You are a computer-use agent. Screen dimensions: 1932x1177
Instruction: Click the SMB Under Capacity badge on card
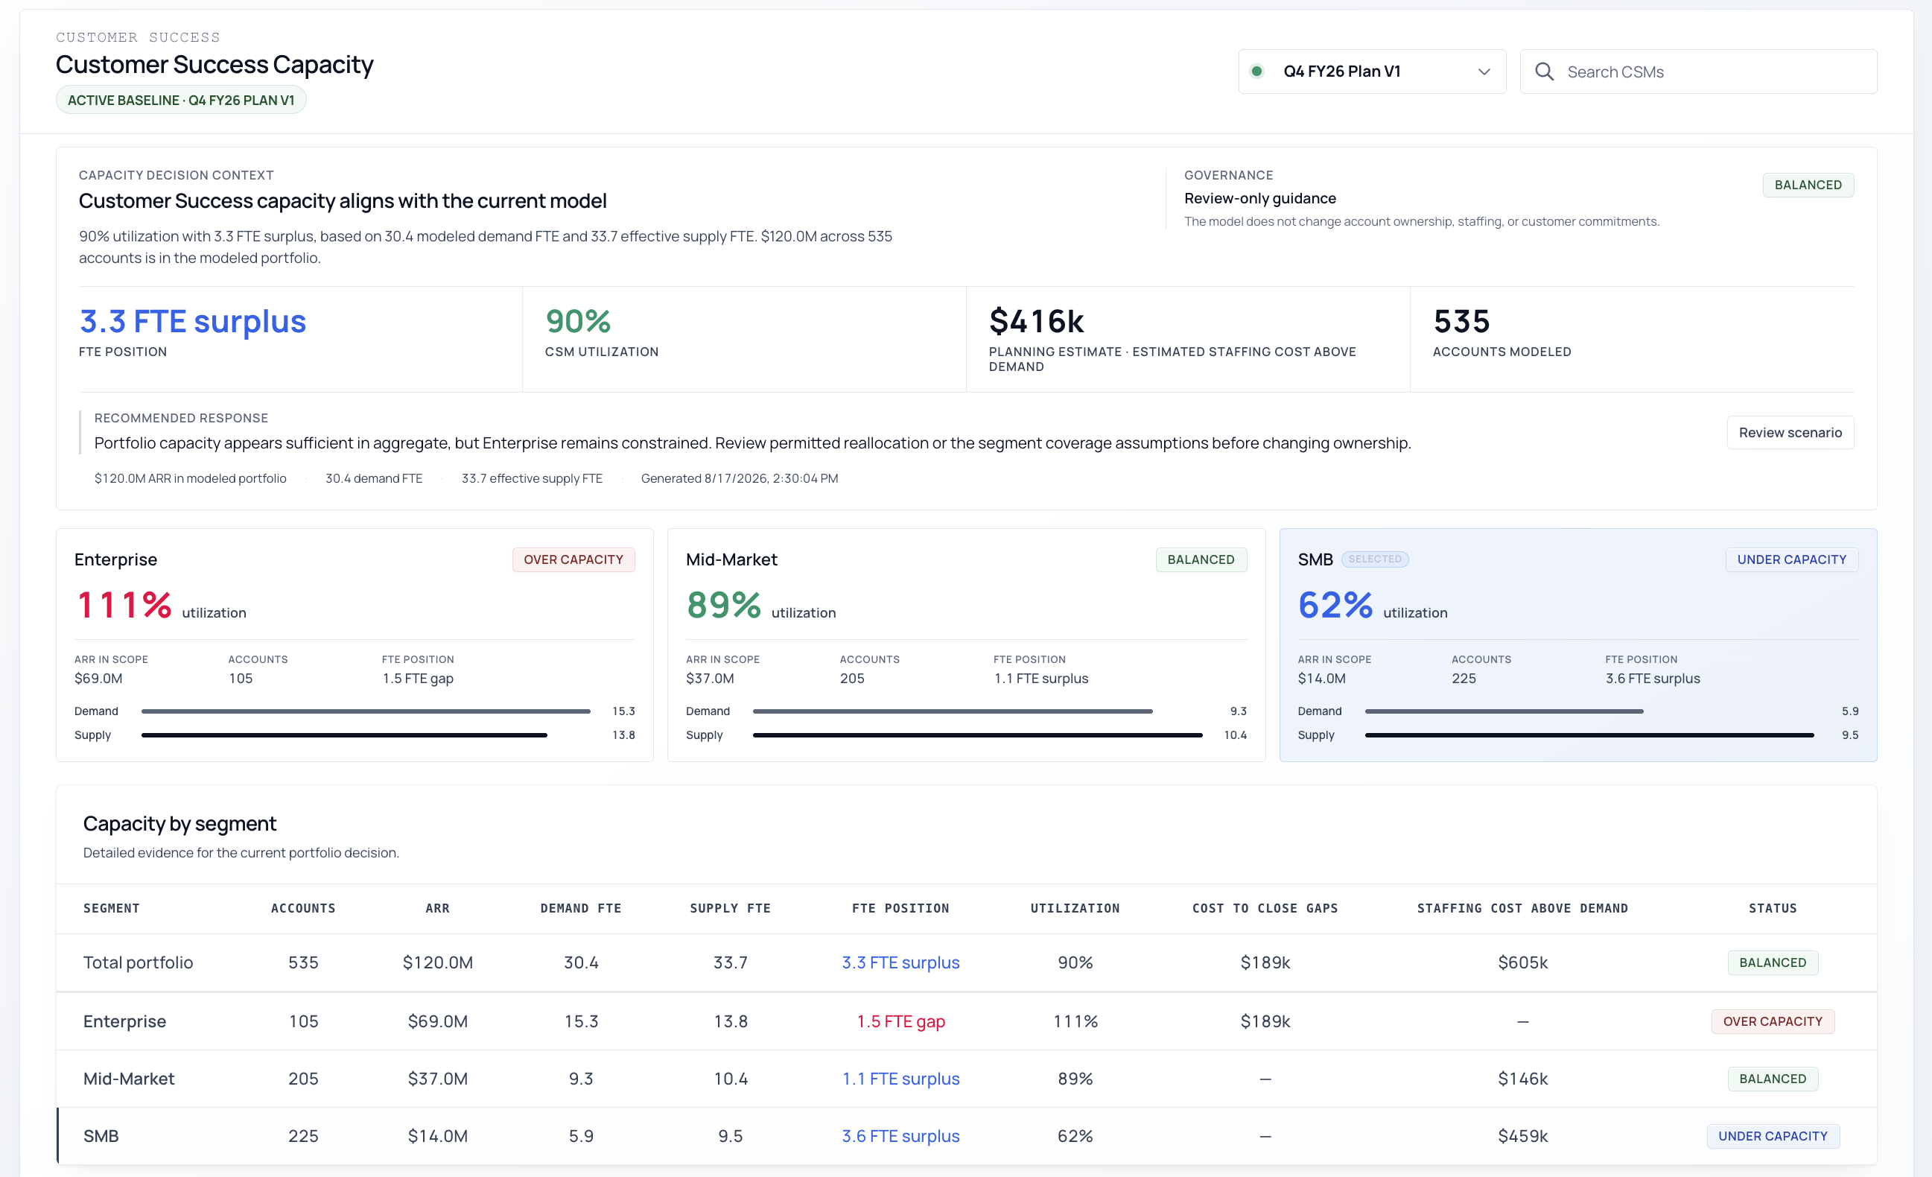1792,559
